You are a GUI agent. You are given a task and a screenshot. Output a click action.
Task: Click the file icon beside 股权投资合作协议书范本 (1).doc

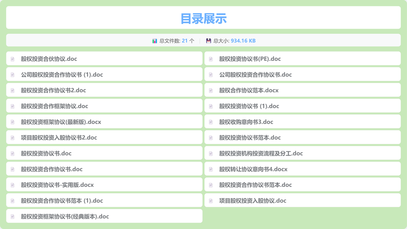[x=12, y=201]
